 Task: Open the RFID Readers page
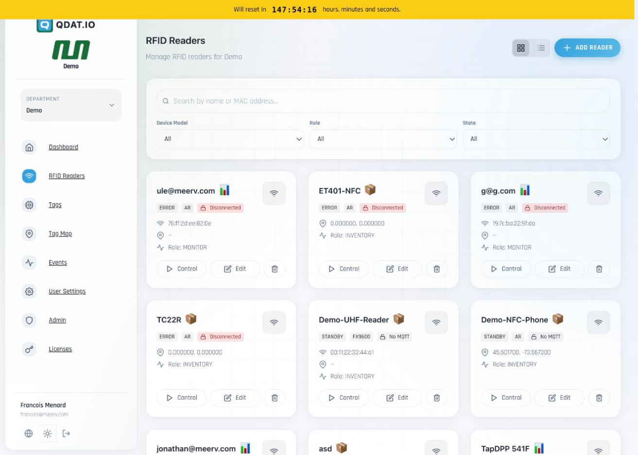67,176
